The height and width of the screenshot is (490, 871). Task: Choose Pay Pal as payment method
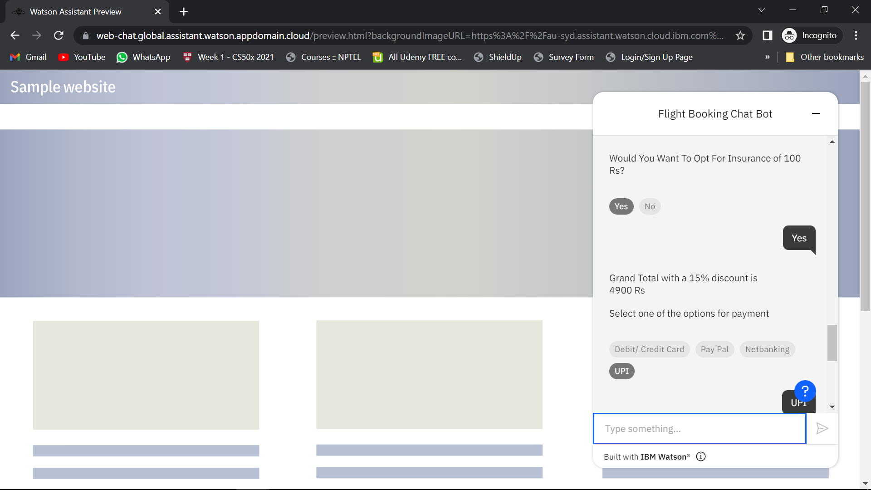click(x=714, y=349)
